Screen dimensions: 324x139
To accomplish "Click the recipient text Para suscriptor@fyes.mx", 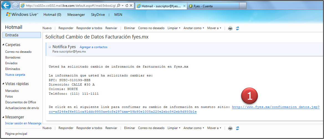I will coord(69,52).
